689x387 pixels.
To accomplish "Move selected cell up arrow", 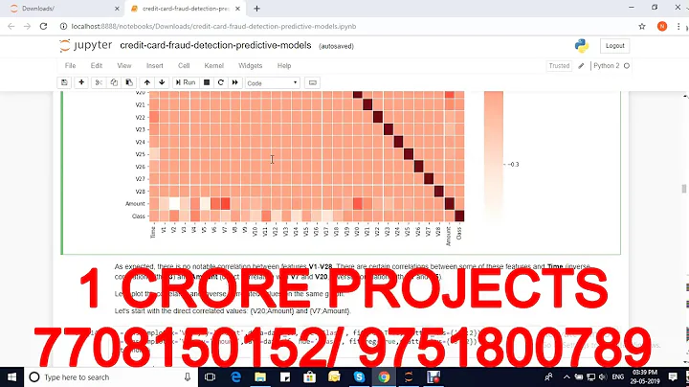I will pyautogui.click(x=146, y=82).
